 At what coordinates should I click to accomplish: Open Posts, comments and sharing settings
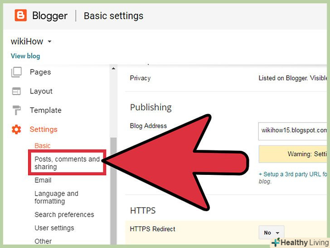(x=67, y=163)
